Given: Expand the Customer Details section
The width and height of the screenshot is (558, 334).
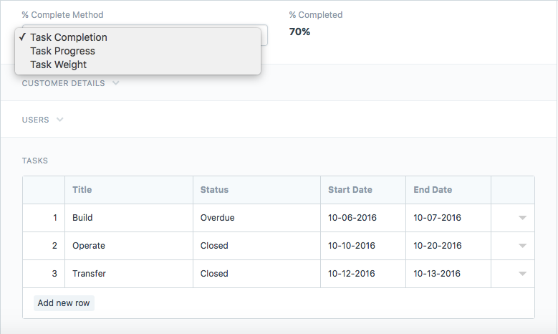Looking at the screenshot, I should pos(115,83).
